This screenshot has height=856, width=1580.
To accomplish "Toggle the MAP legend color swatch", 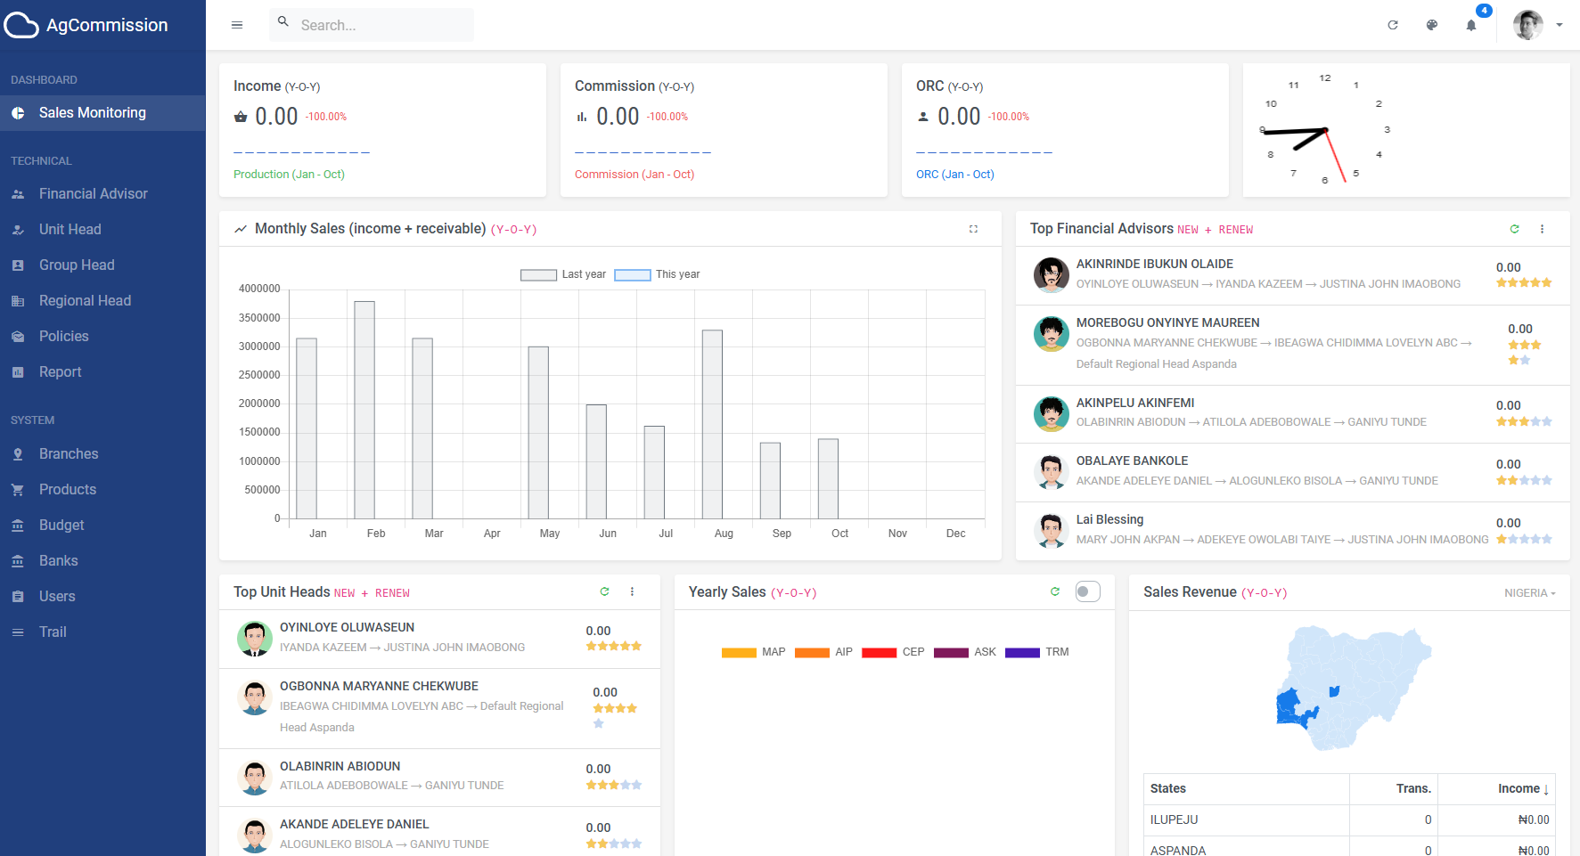I will pos(739,652).
